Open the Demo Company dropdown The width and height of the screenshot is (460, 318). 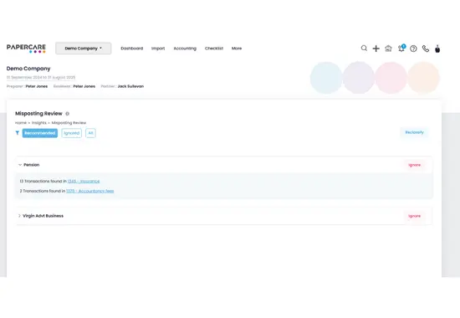click(x=84, y=49)
